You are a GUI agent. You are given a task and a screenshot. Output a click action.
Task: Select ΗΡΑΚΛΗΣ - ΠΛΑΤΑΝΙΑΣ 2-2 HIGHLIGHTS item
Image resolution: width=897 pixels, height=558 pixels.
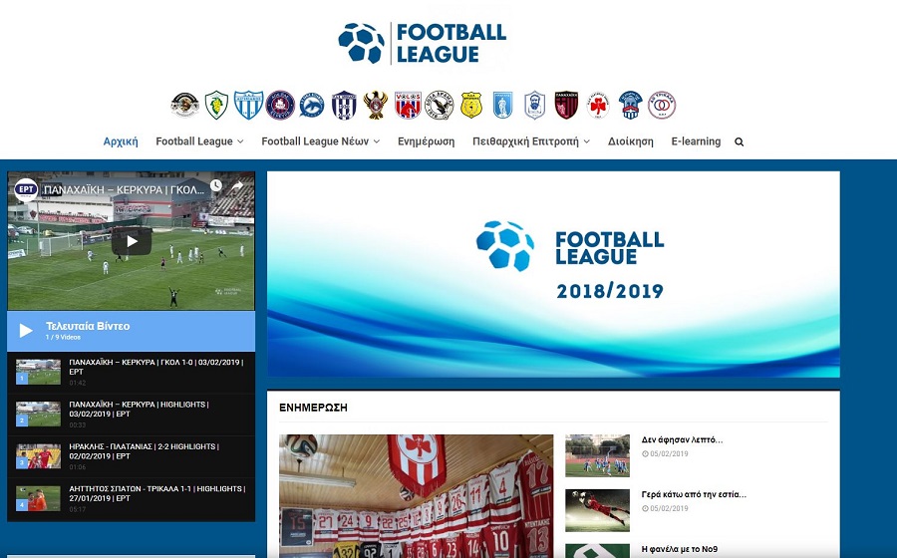pos(131,456)
